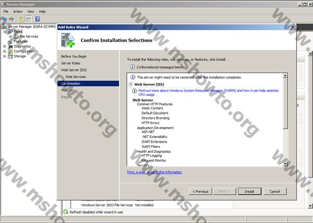313x223 pixels.
Task: Click the Install button
Action: pos(249,191)
